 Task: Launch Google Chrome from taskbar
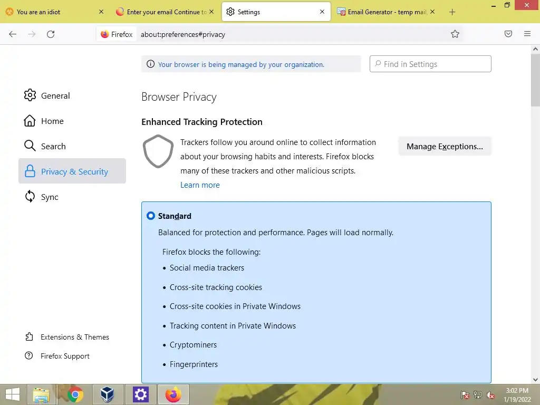75,394
